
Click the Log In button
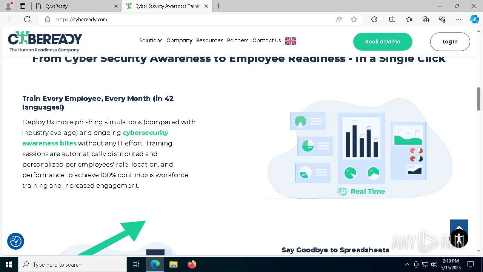click(x=450, y=42)
